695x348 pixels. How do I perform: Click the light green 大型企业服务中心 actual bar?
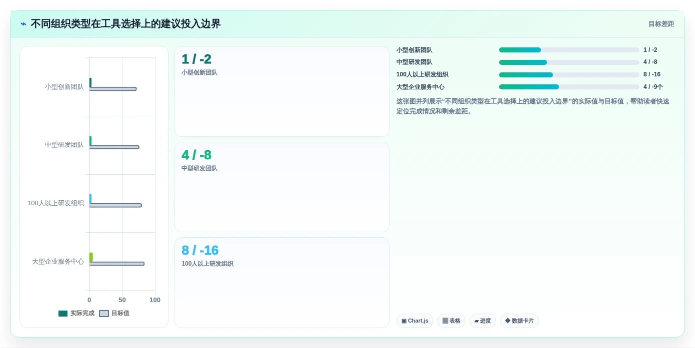(x=91, y=257)
